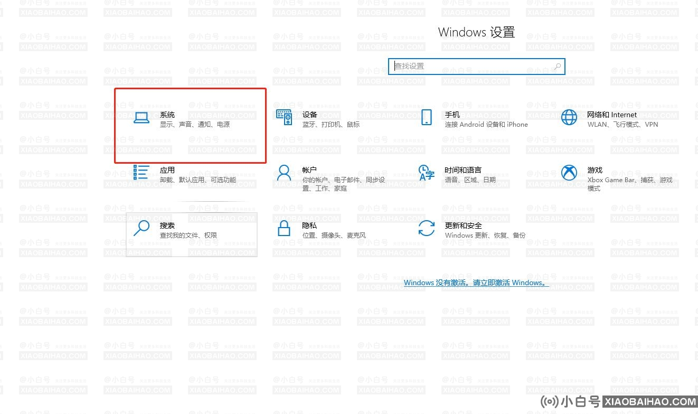The height and width of the screenshot is (414, 698).
Task: Click the 查找设置 search field
Action: [476, 66]
